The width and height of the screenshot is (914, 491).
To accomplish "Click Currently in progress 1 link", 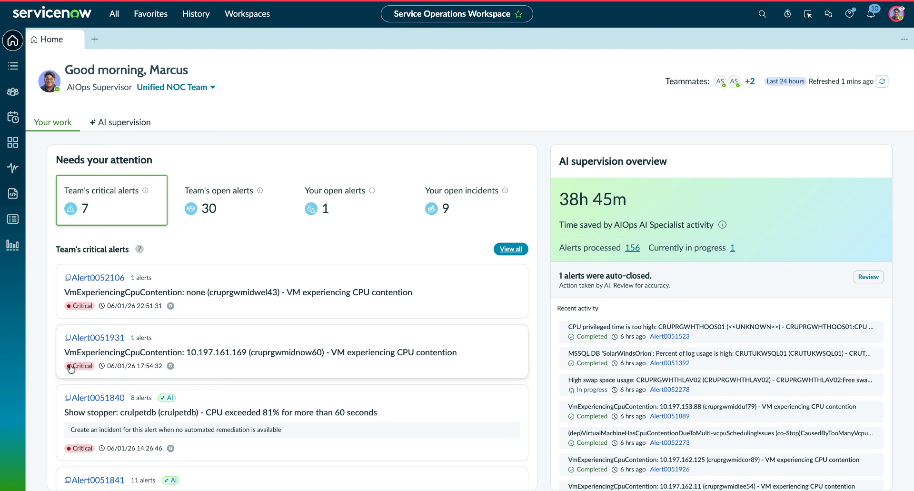I will point(732,248).
